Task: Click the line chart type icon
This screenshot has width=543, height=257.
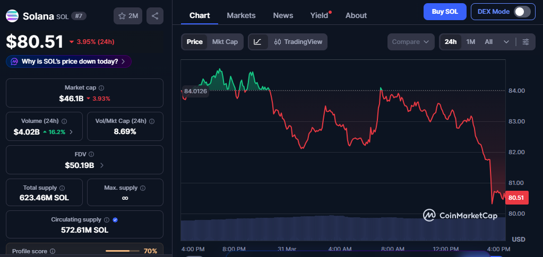Action: click(257, 42)
